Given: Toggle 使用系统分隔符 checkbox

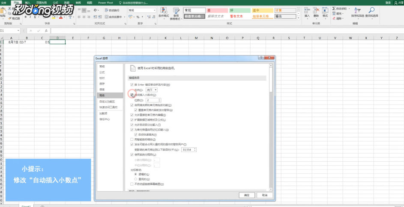Looking at the screenshot, I should click(132, 155).
